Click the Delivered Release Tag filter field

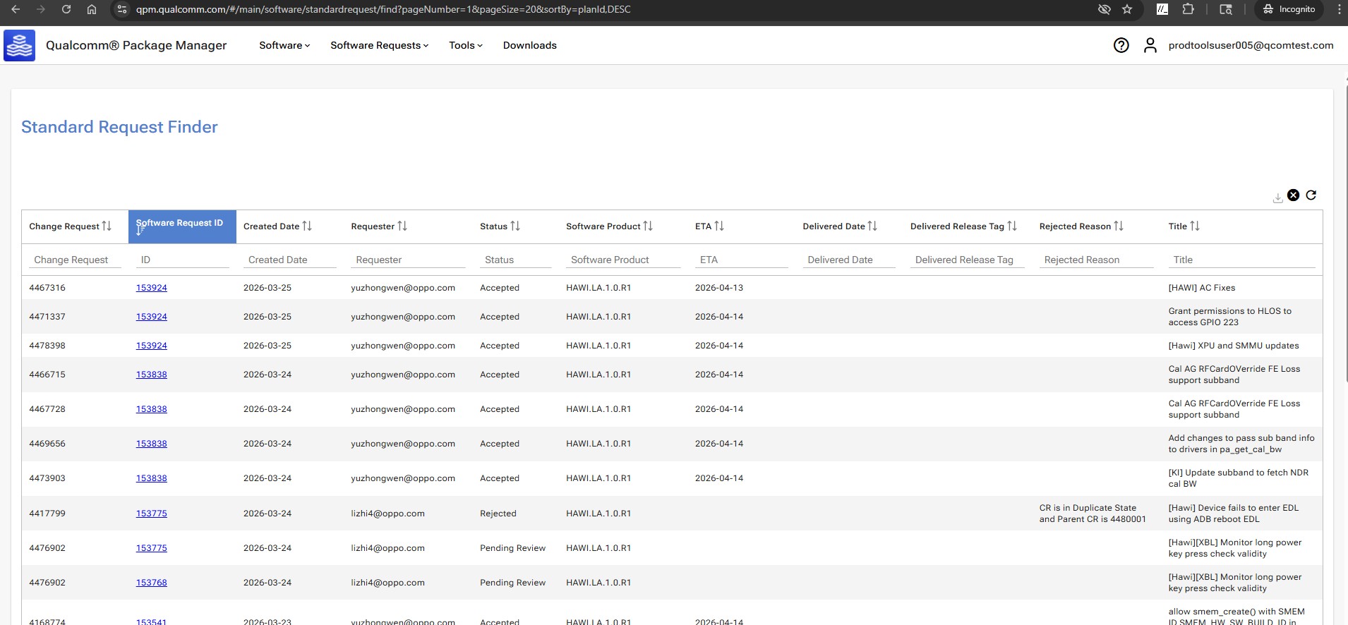pos(968,260)
